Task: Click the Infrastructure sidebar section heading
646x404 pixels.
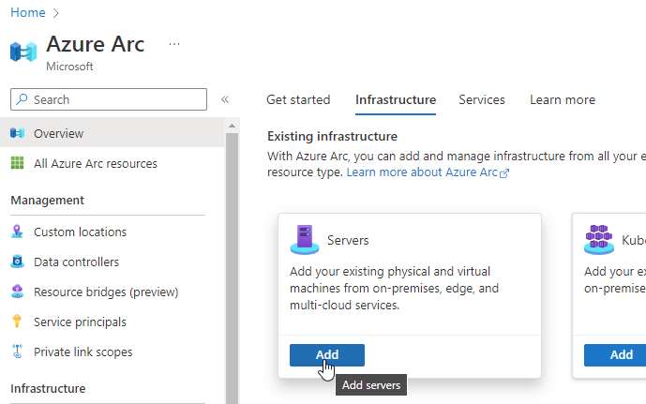Action: pyautogui.click(x=48, y=388)
